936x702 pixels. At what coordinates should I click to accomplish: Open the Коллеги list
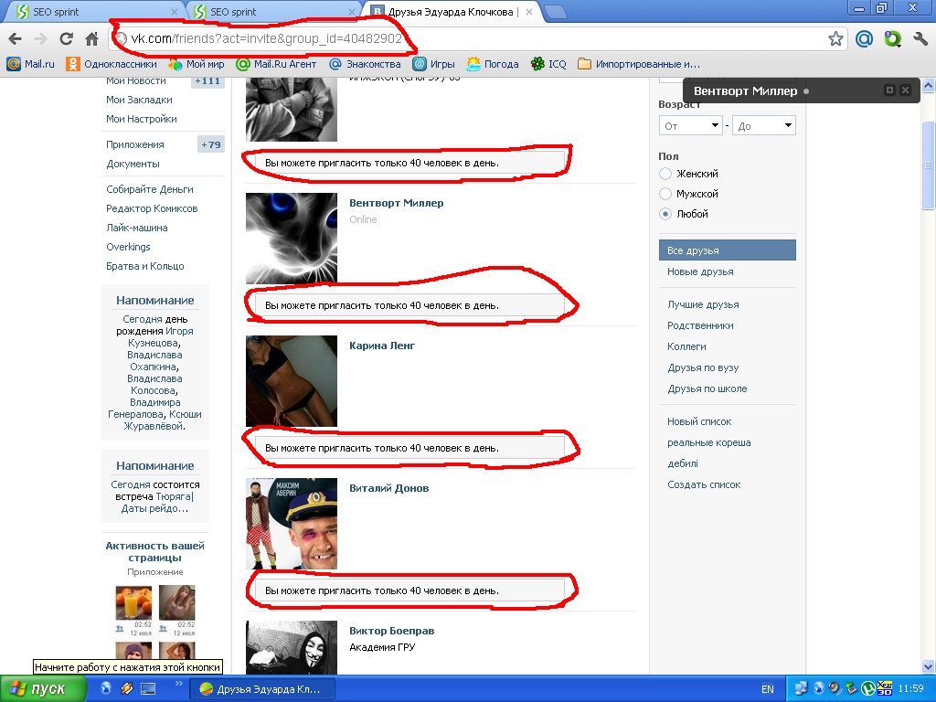pos(686,346)
